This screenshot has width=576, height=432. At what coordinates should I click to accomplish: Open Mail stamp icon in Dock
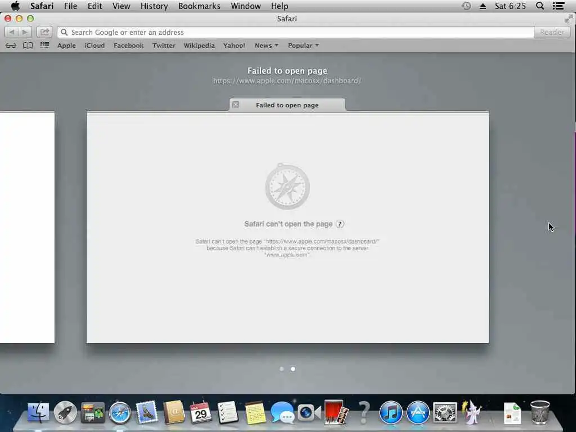147,411
